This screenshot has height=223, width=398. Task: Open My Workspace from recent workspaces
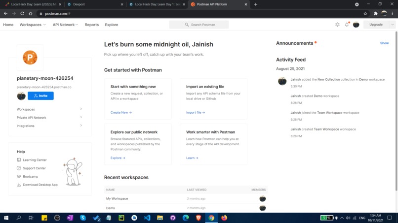117,199
